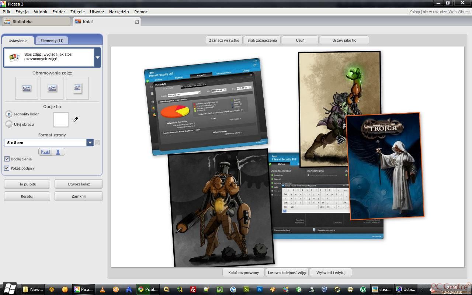This screenshot has width=472, height=295.
Task: Select the middle white photo border style
Action: coord(52,88)
